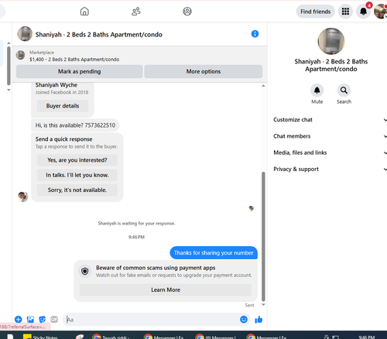Viewport: 387px width, 339px height.
Task: Click the Mark as pending button
Action: point(79,71)
